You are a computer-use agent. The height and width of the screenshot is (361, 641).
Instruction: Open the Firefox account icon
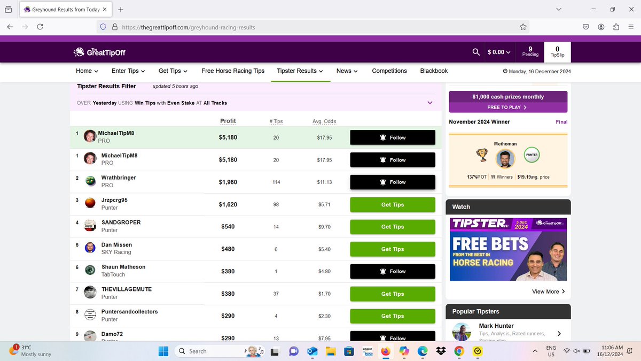601,27
